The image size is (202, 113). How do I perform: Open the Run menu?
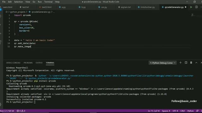click(40, 2)
